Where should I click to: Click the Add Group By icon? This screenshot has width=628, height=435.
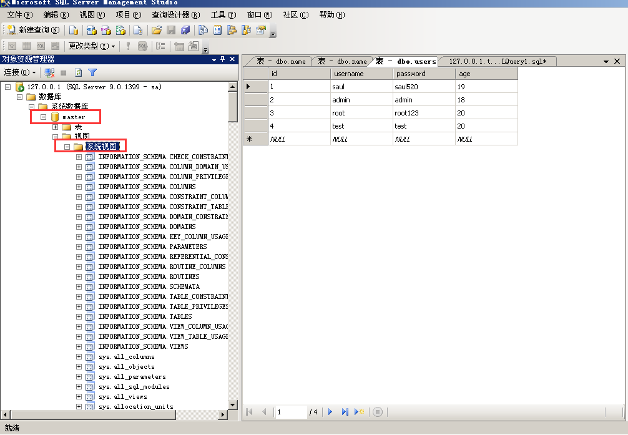tap(161, 46)
